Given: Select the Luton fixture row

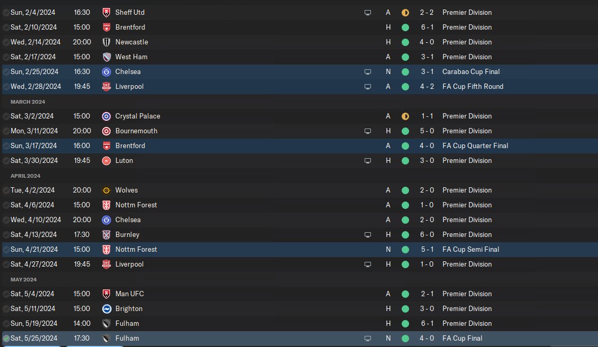Looking at the screenshot, I should 238,160.
